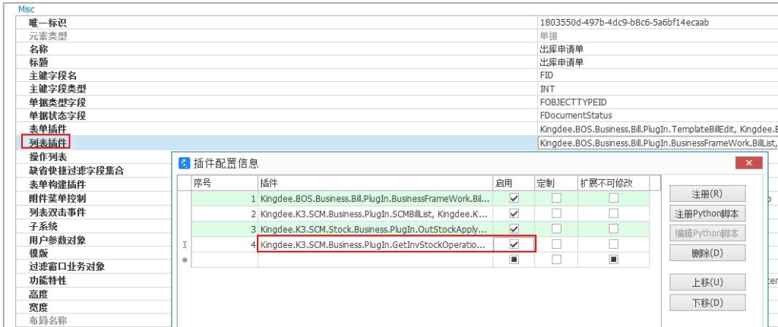Click the FOBJECTTYPEID value field
778x327 pixels.
point(656,102)
